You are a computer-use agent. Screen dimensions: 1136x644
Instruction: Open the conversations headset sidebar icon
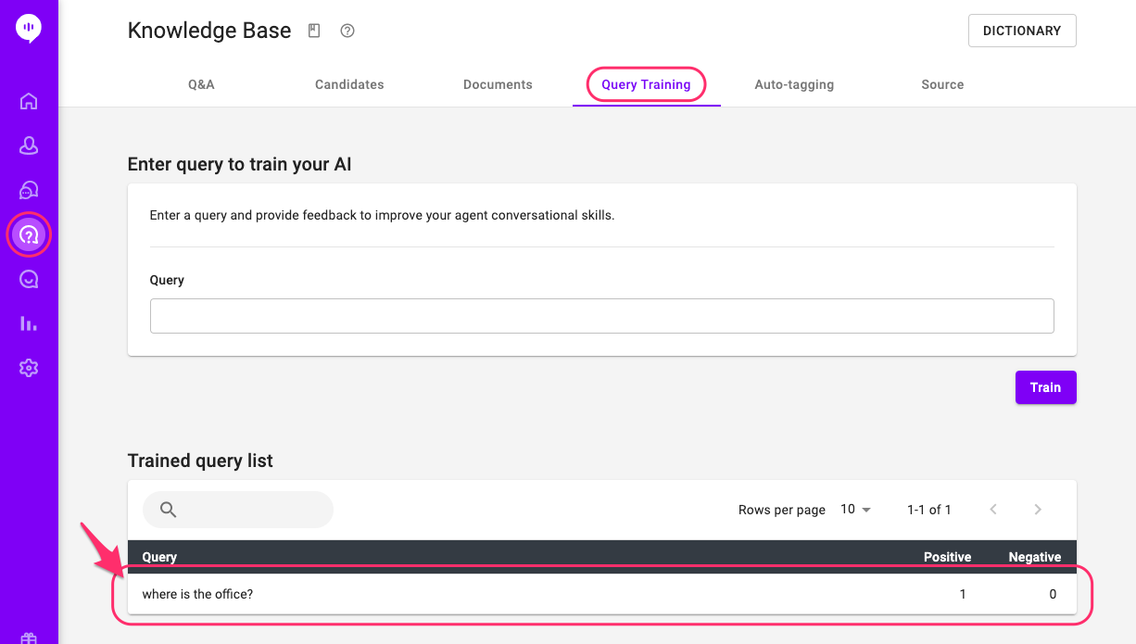click(29, 190)
